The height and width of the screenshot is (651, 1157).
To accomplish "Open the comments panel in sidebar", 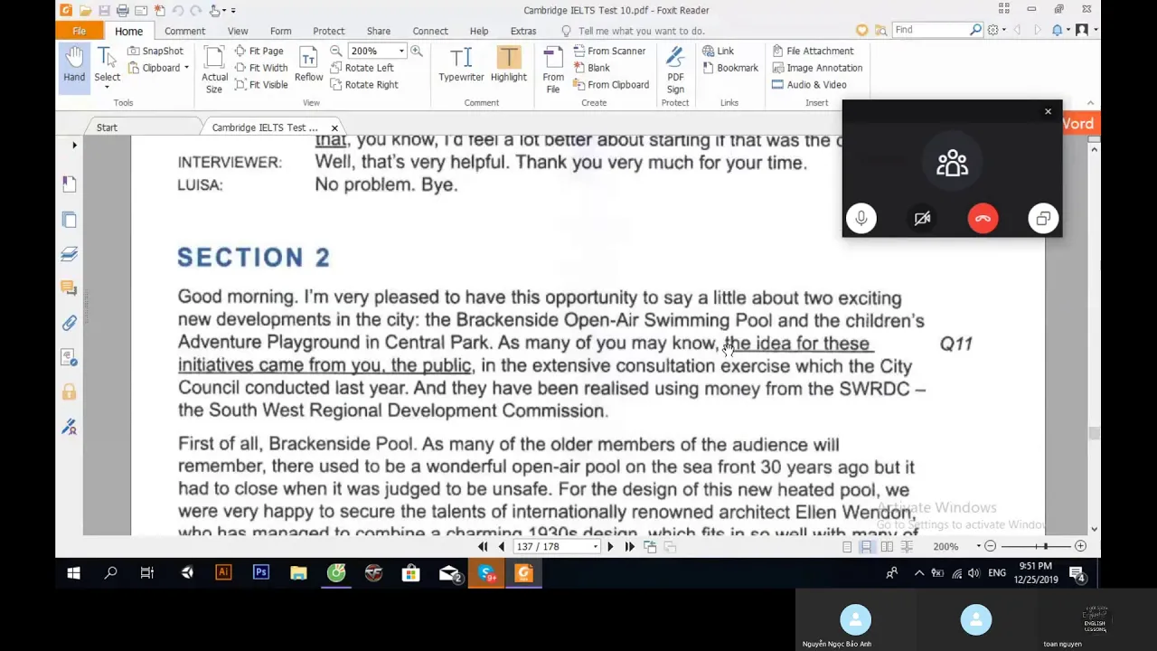I will [x=70, y=288].
